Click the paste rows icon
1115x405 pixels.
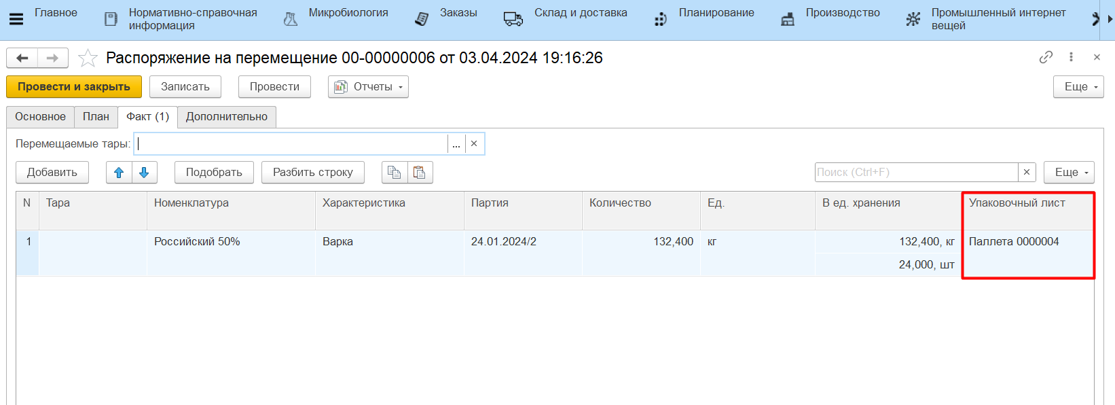click(420, 173)
